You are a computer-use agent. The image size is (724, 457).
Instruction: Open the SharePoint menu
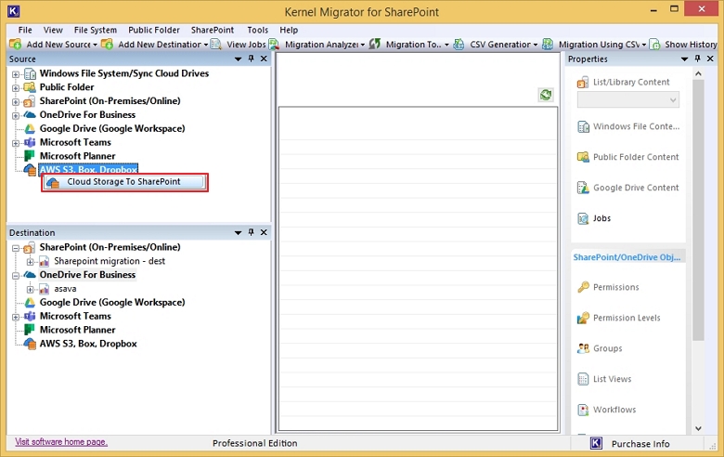tap(213, 30)
